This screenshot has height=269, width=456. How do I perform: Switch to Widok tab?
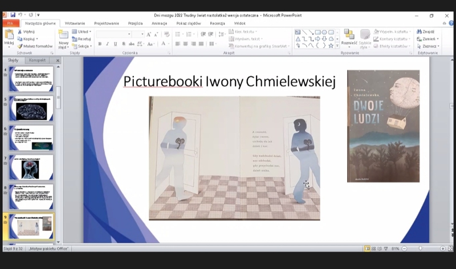(x=239, y=23)
